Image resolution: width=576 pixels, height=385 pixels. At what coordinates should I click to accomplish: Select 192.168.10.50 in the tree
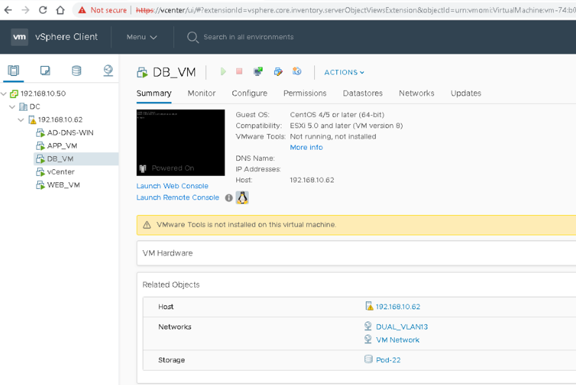click(43, 94)
